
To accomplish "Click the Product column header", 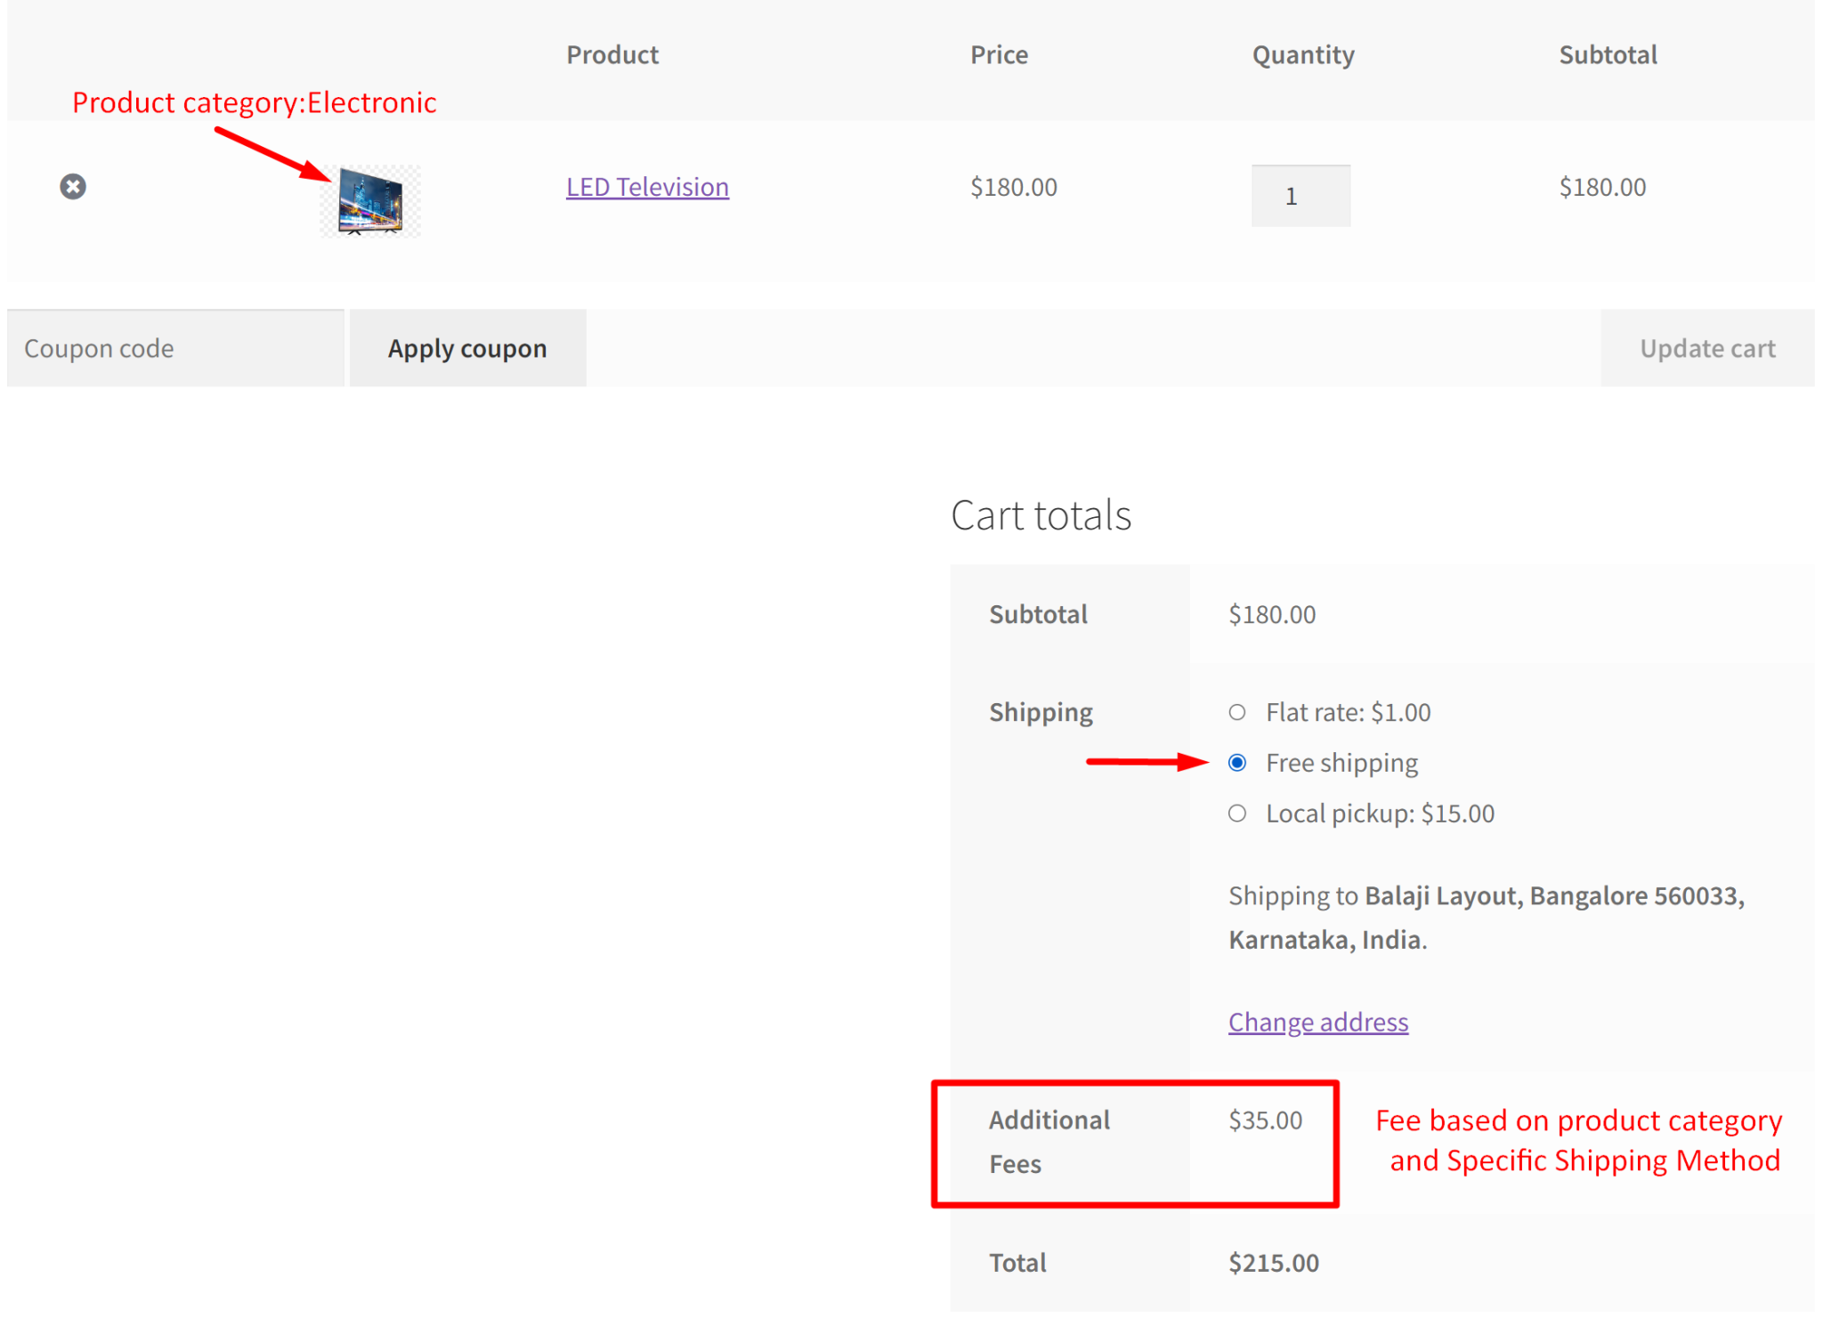I will point(612,54).
